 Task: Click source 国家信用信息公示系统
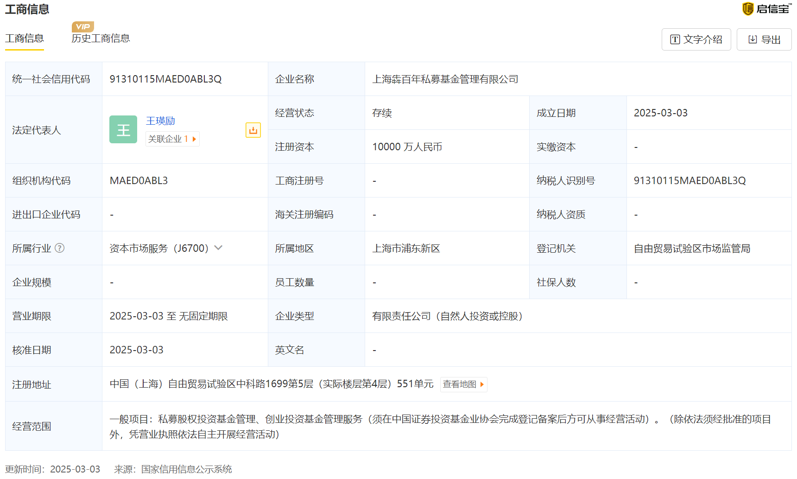[186, 469]
